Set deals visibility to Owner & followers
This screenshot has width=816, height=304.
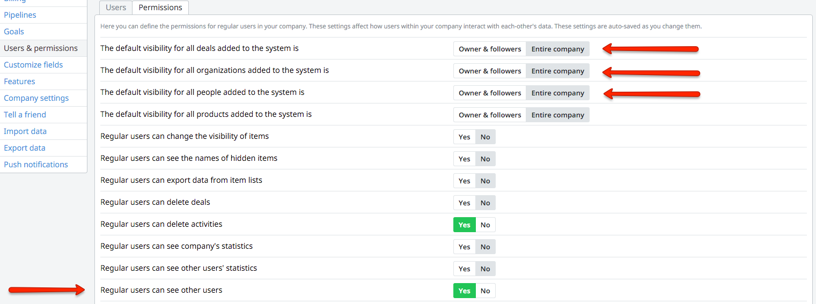pyautogui.click(x=490, y=49)
